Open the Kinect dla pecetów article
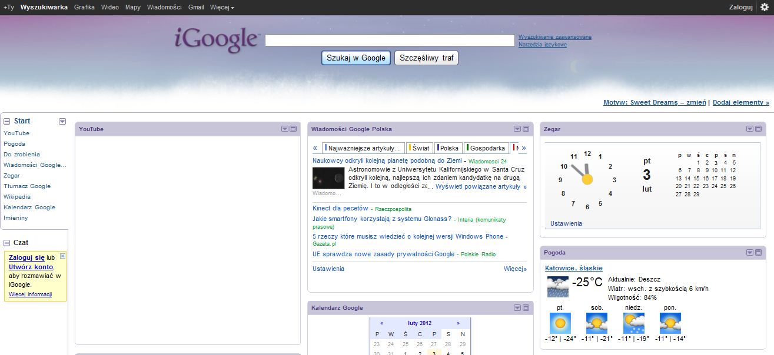 340,208
